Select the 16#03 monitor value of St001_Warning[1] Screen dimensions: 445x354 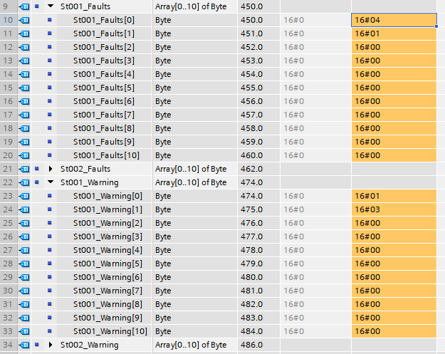click(394, 210)
